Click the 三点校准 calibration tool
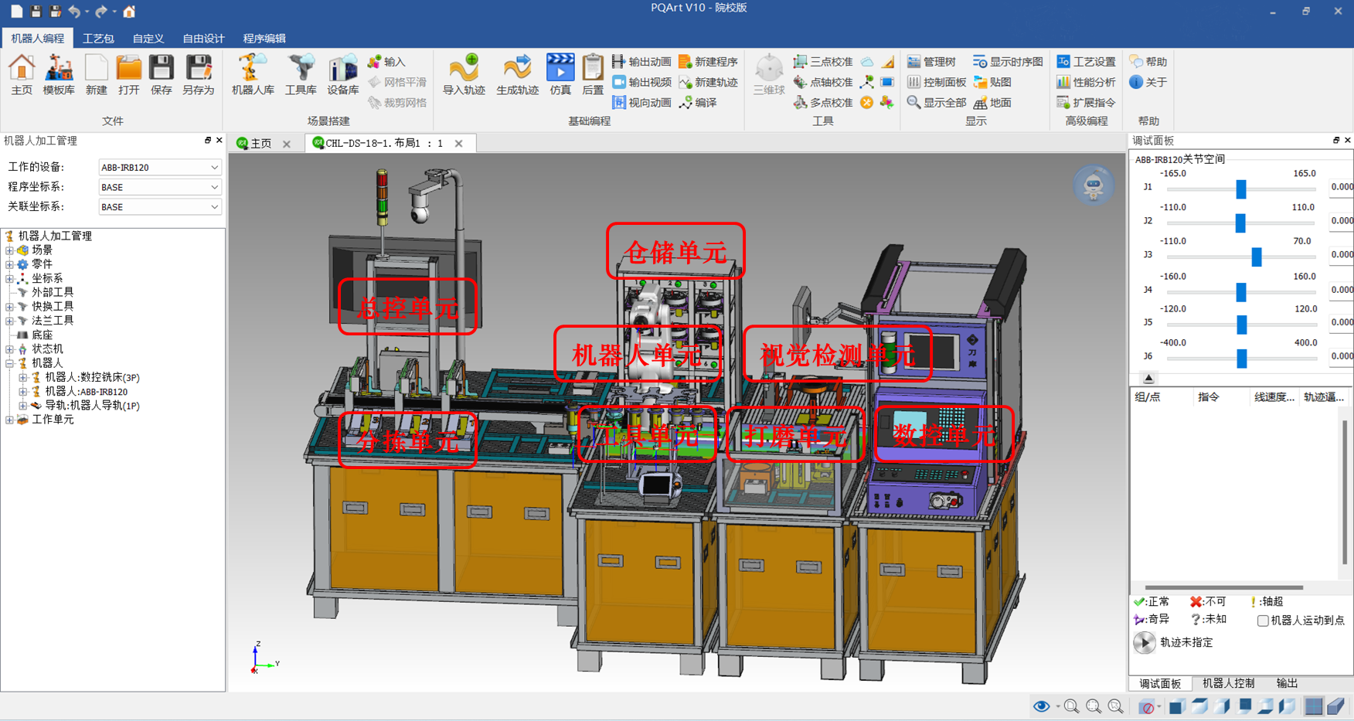 [x=823, y=62]
